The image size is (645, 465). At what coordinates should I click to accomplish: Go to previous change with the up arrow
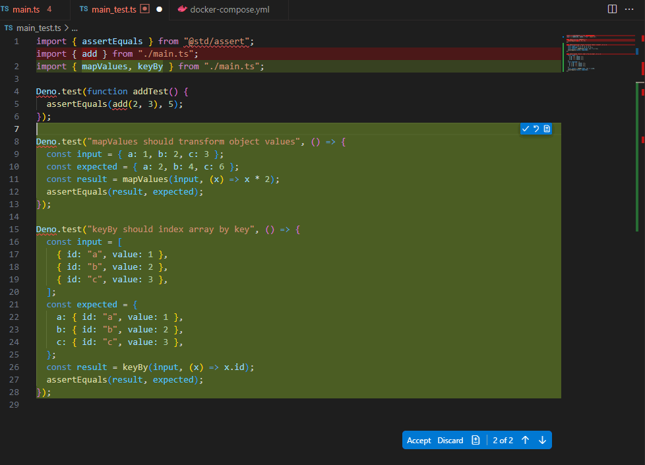(525, 440)
